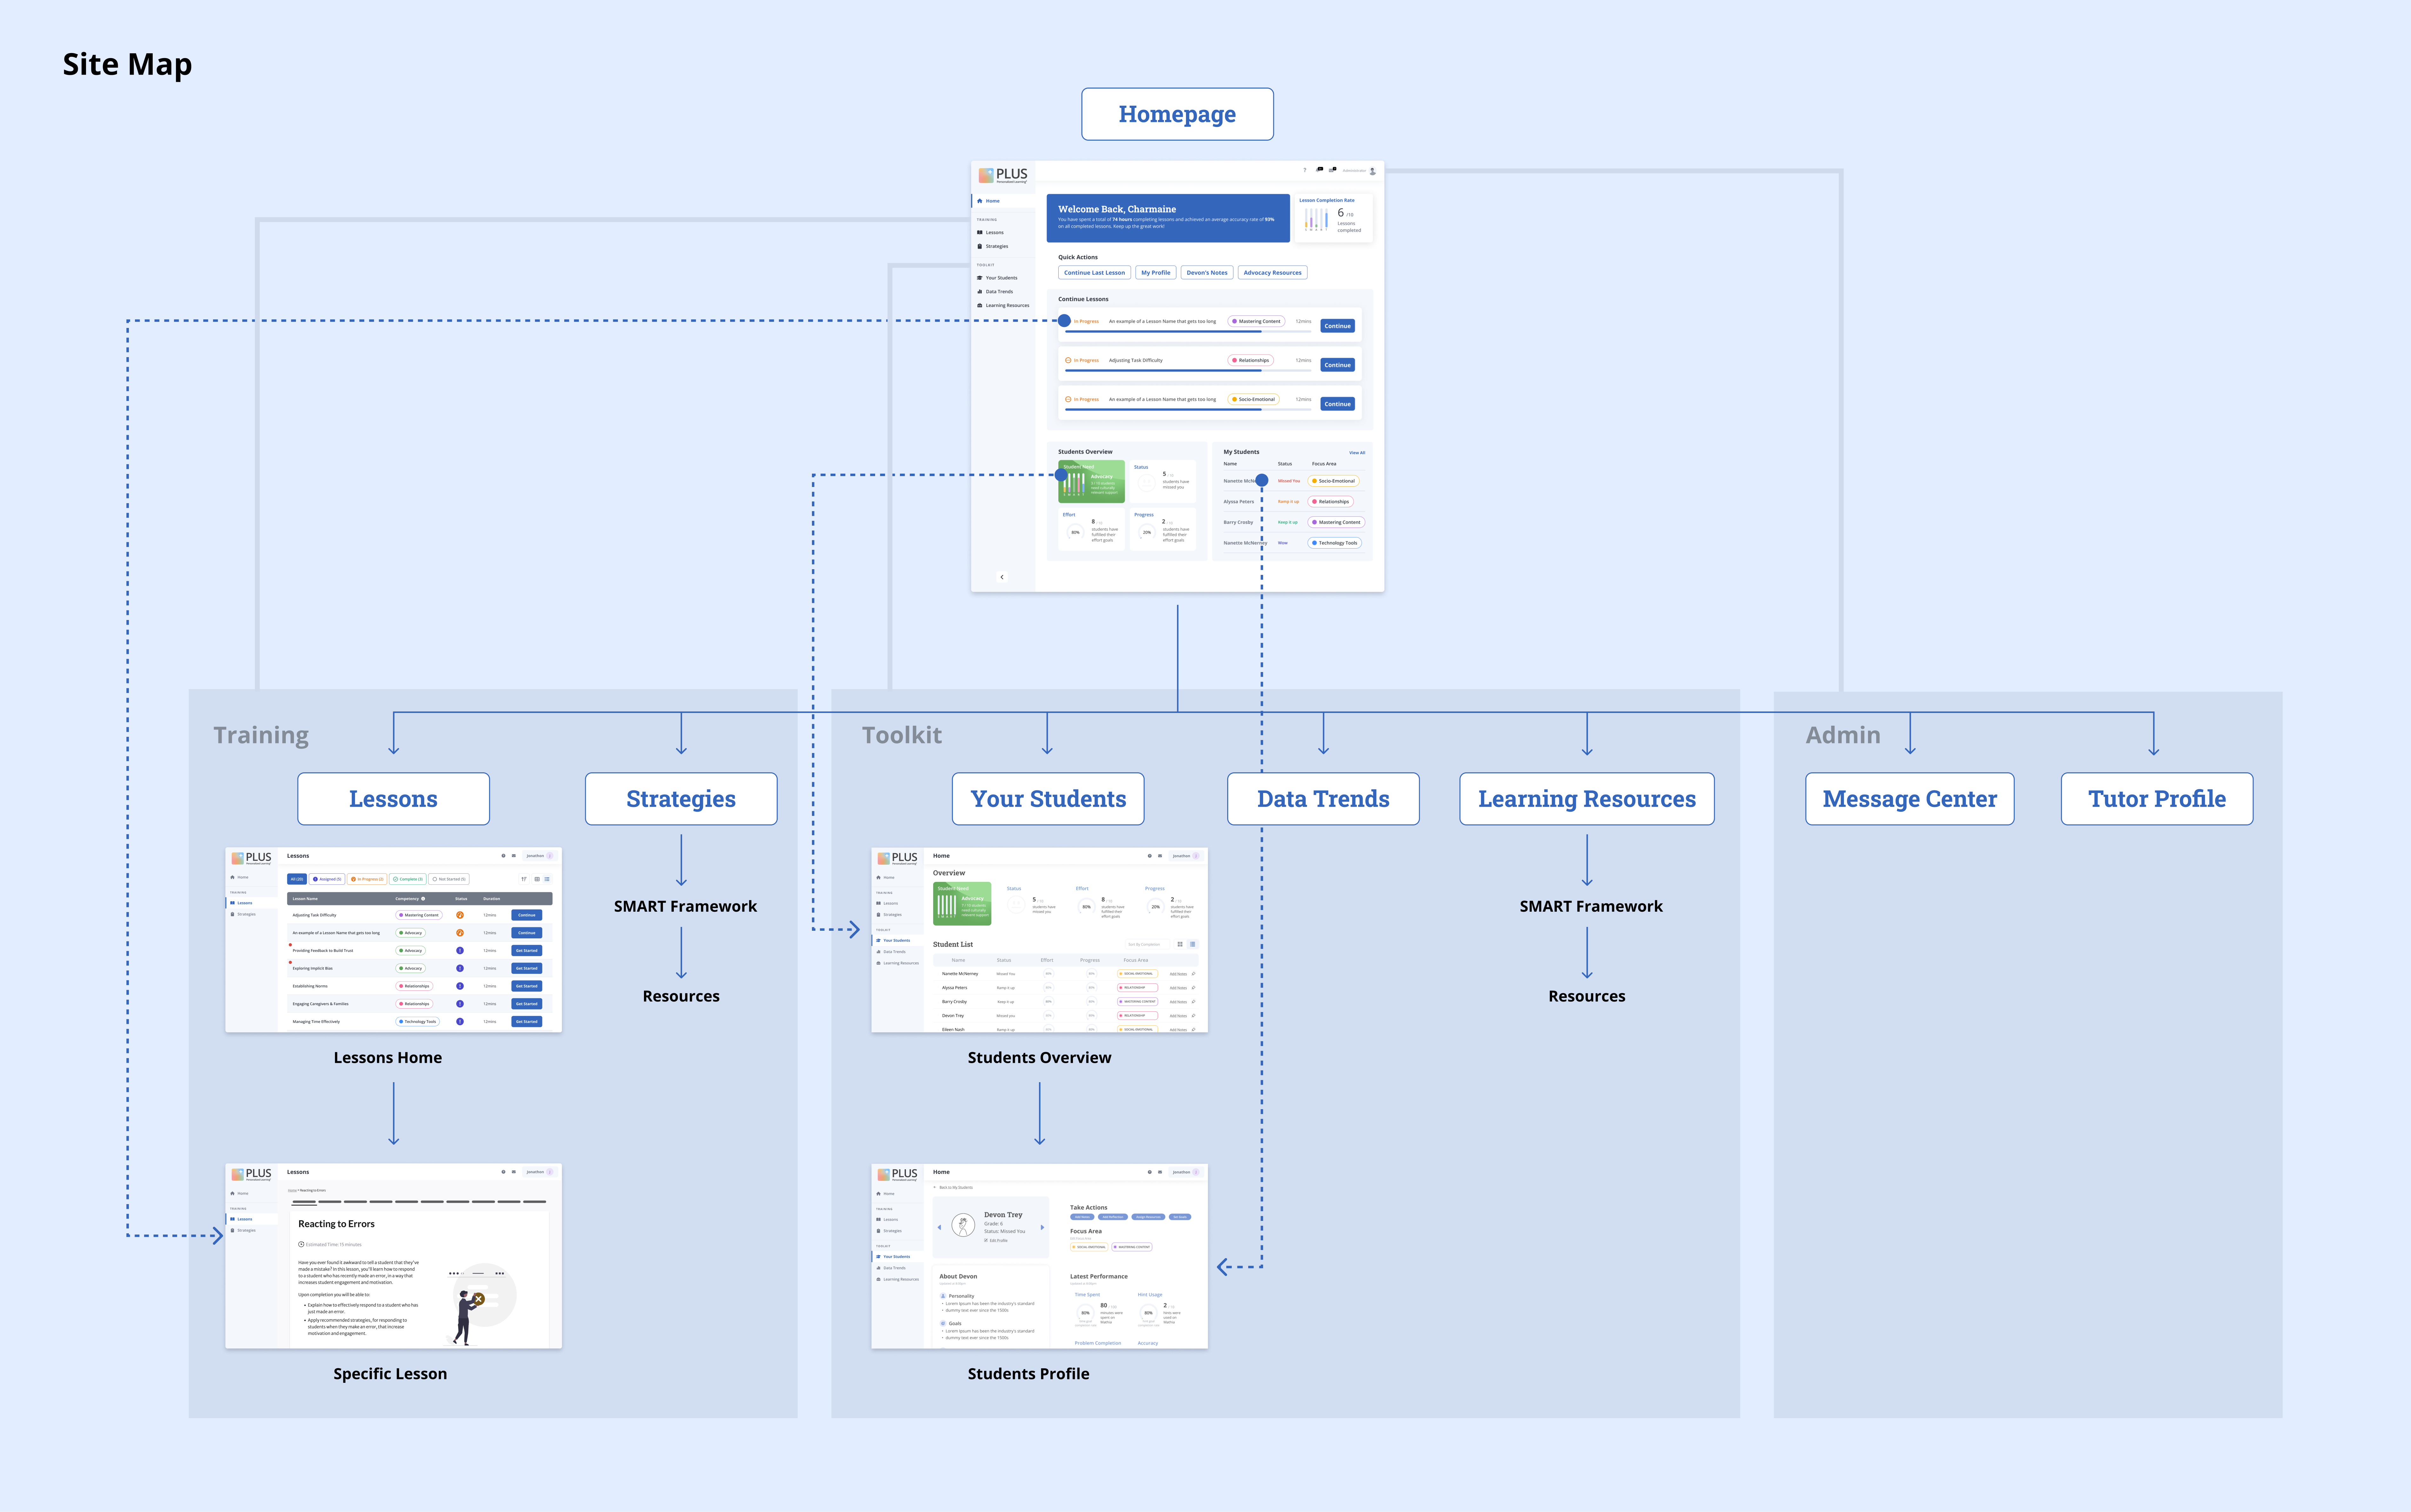Select the Complete (3) filter tab in Lessons Home
Screen dimensions: 2411x1512
(x=408, y=879)
